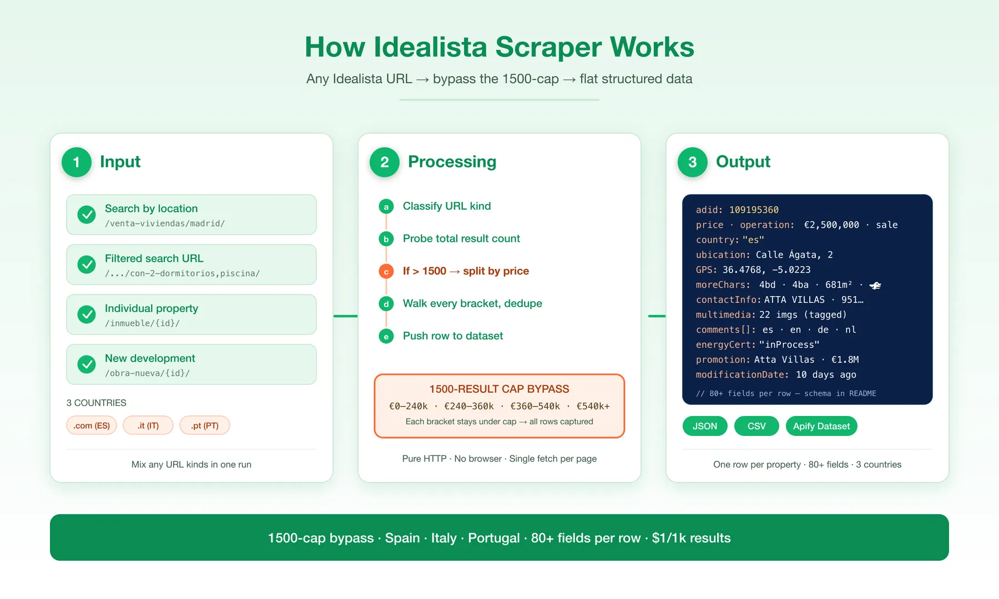Click the 'multimedia: 22 imgs (tagged)' line
Viewport: 999px width, 599px height.
point(771,314)
